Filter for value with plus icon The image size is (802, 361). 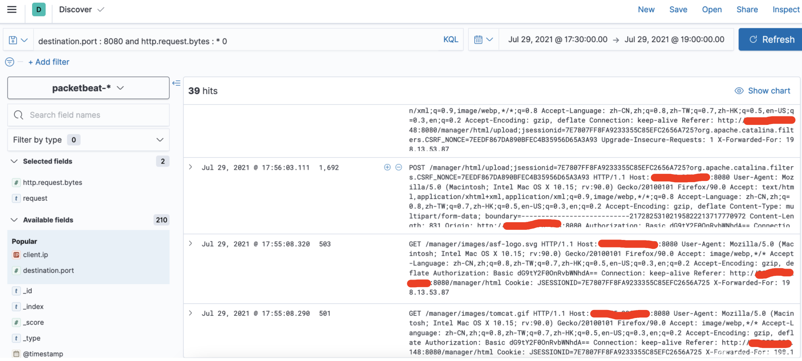387,167
